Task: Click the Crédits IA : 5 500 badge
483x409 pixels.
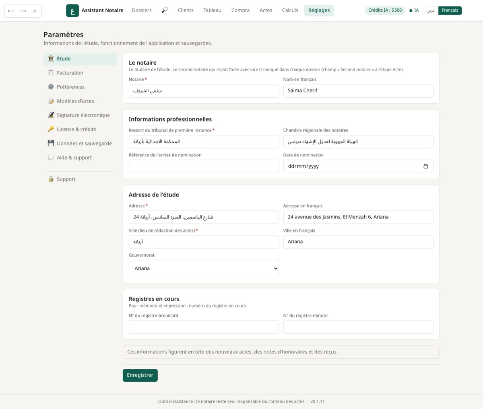Action: [385, 10]
